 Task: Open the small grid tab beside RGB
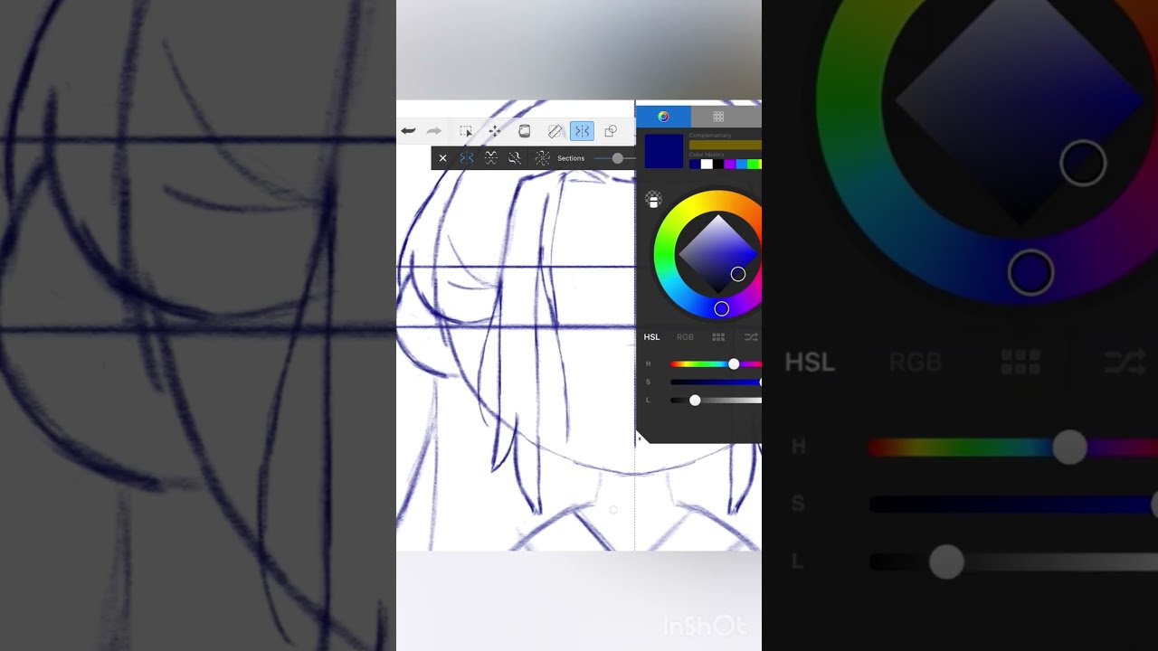coord(718,337)
